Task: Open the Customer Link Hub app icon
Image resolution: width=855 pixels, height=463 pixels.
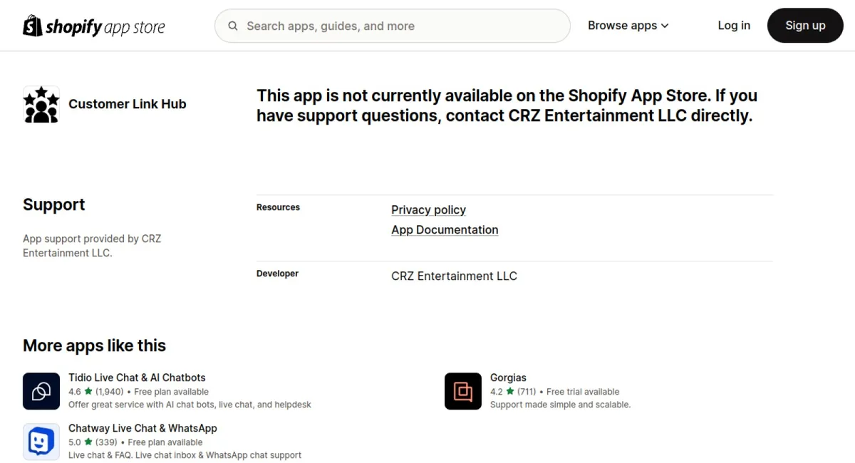Action: pyautogui.click(x=41, y=105)
